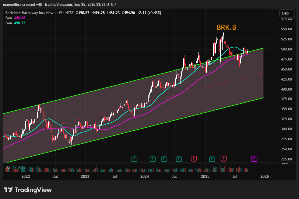299x199 pixels.
Task: Click the green earnings marker just after 2024
Action: 153,159
